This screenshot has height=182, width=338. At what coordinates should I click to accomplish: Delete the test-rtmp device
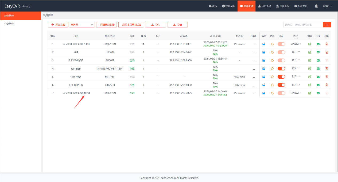tap(327, 77)
